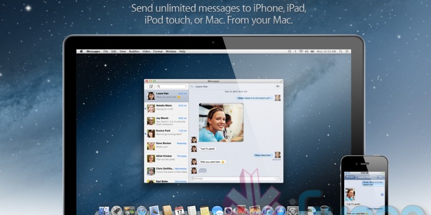Select Dave Becker's conversation
The image size is (431, 215).
point(167,145)
